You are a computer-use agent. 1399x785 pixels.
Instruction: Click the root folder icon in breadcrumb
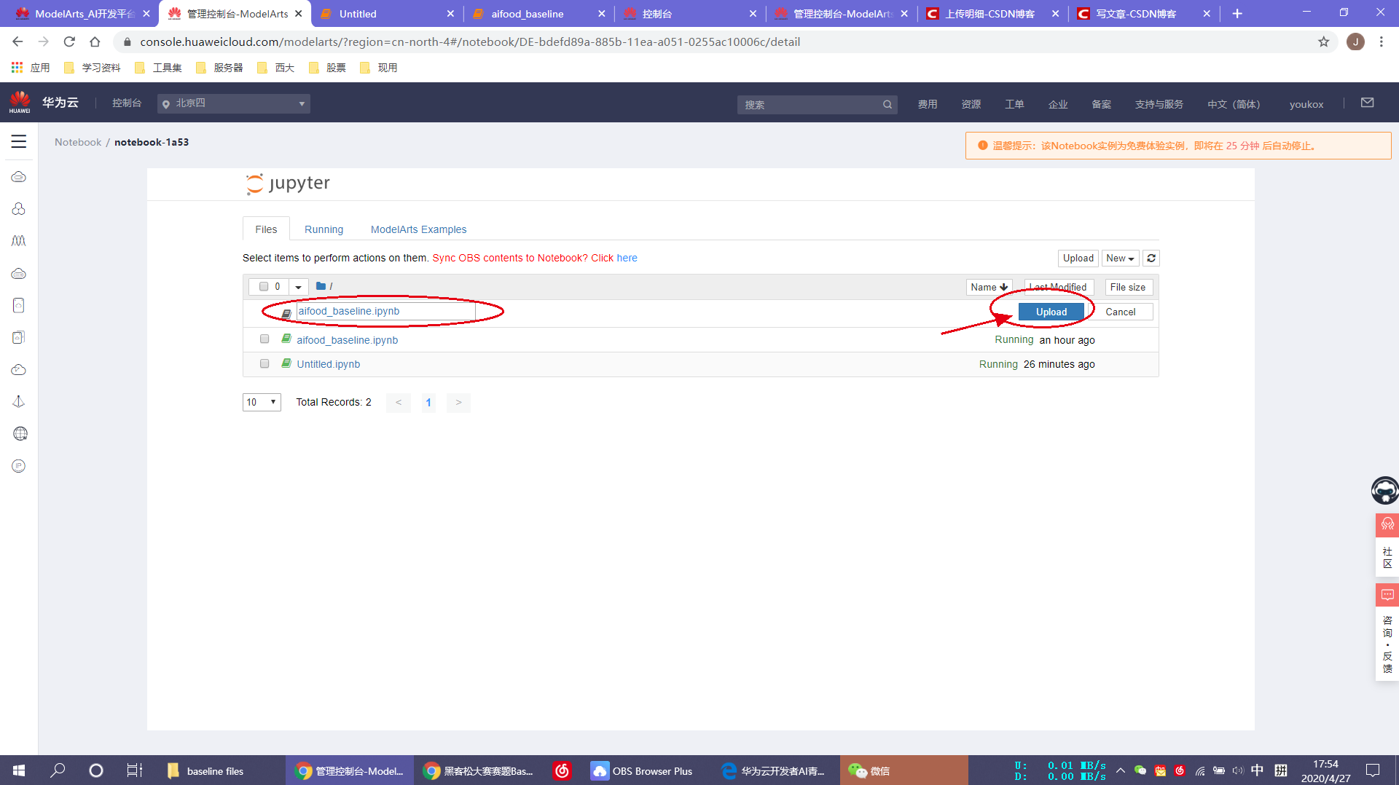tap(321, 286)
